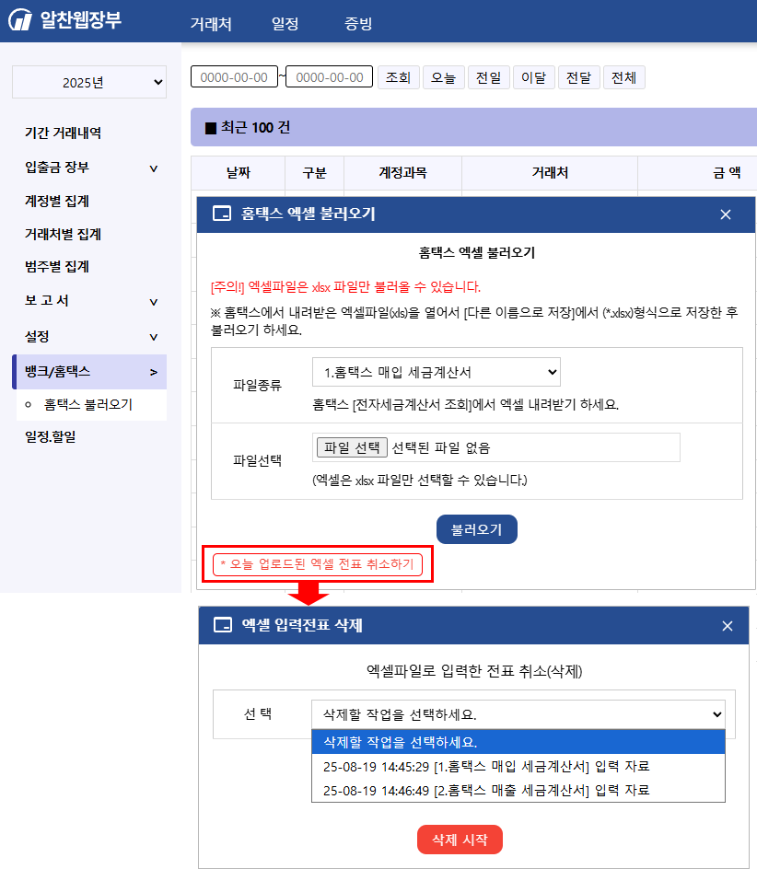This screenshot has width=757, height=869.
Task: Show 전체 records
Action: (623, 77)
